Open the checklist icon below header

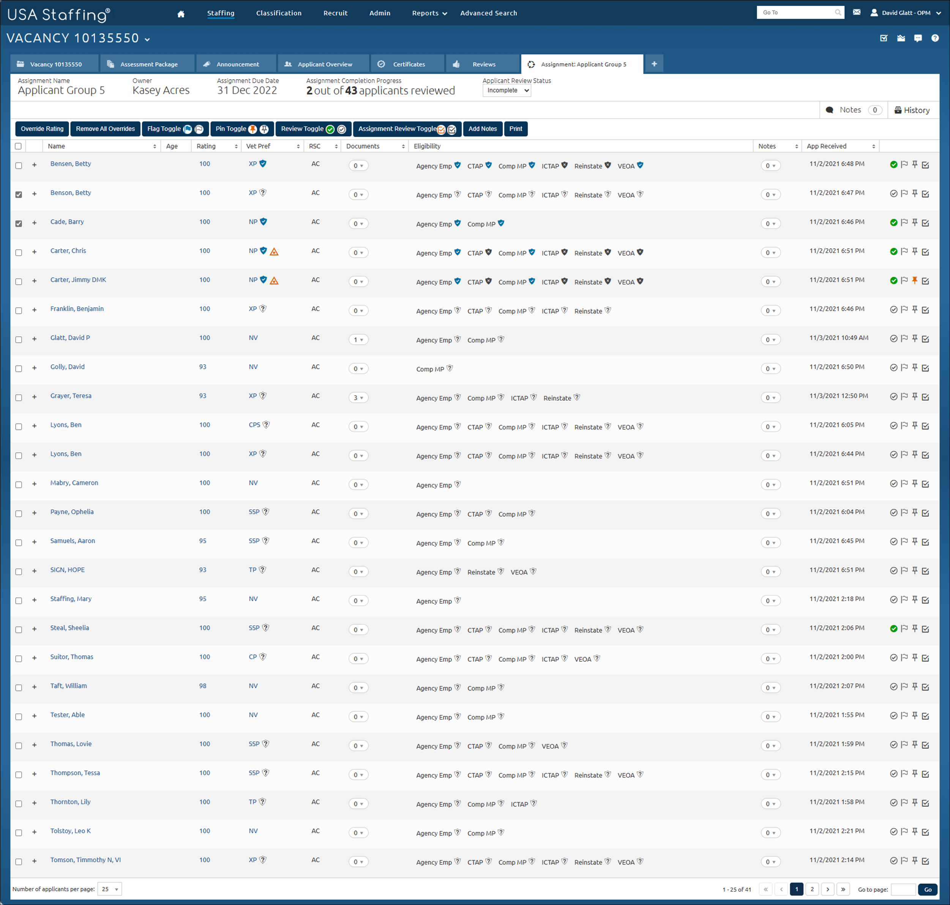(x=884, y=38)
